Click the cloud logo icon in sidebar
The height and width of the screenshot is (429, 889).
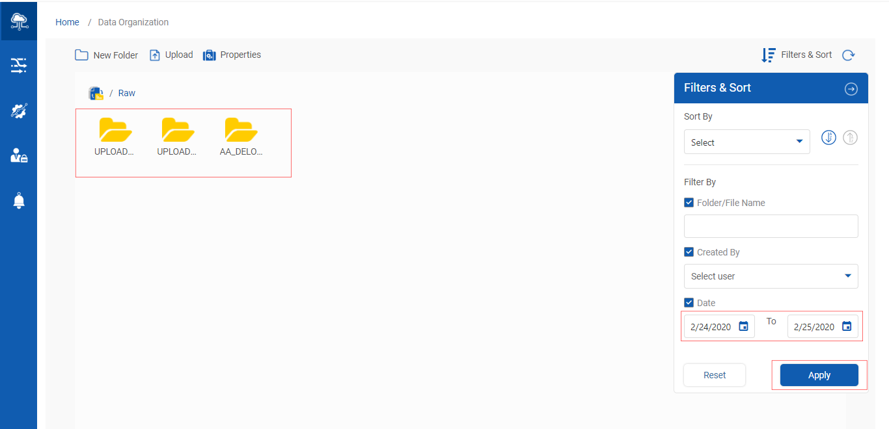(19, 21)
